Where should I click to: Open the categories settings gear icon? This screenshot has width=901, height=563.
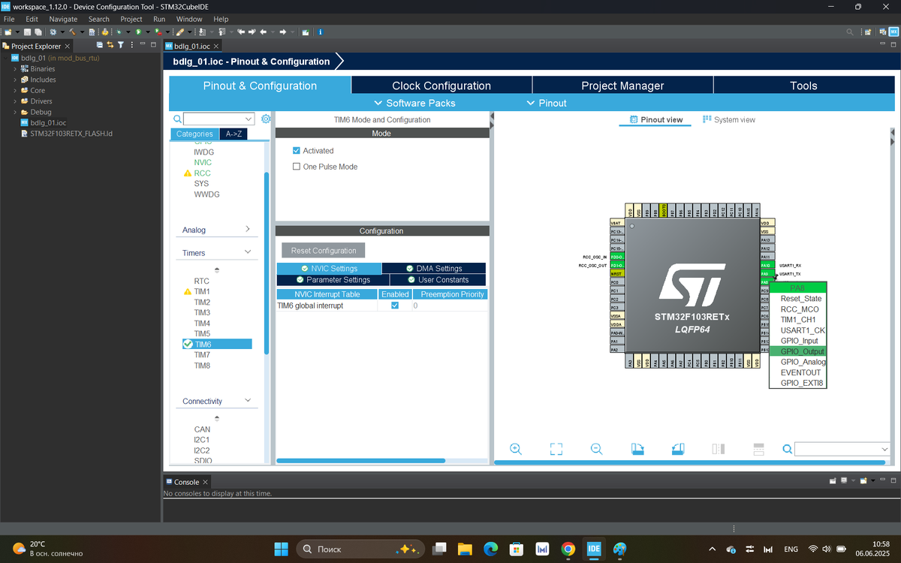(x=266, y=119)
